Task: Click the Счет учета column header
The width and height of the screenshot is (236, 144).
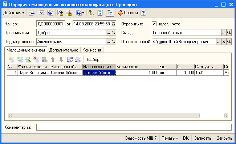Action: [209, 67]
